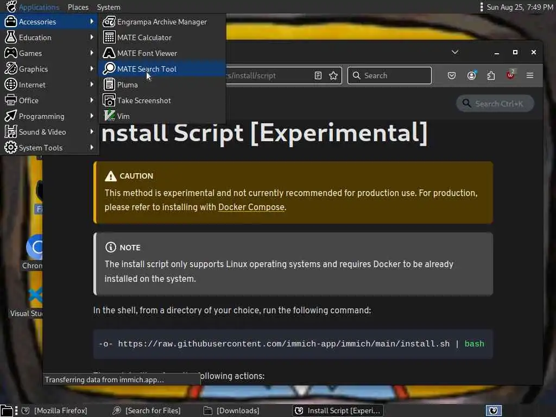556x417 pixels.
Task: Click the Firefox Search box
Action: pos(389,75)
